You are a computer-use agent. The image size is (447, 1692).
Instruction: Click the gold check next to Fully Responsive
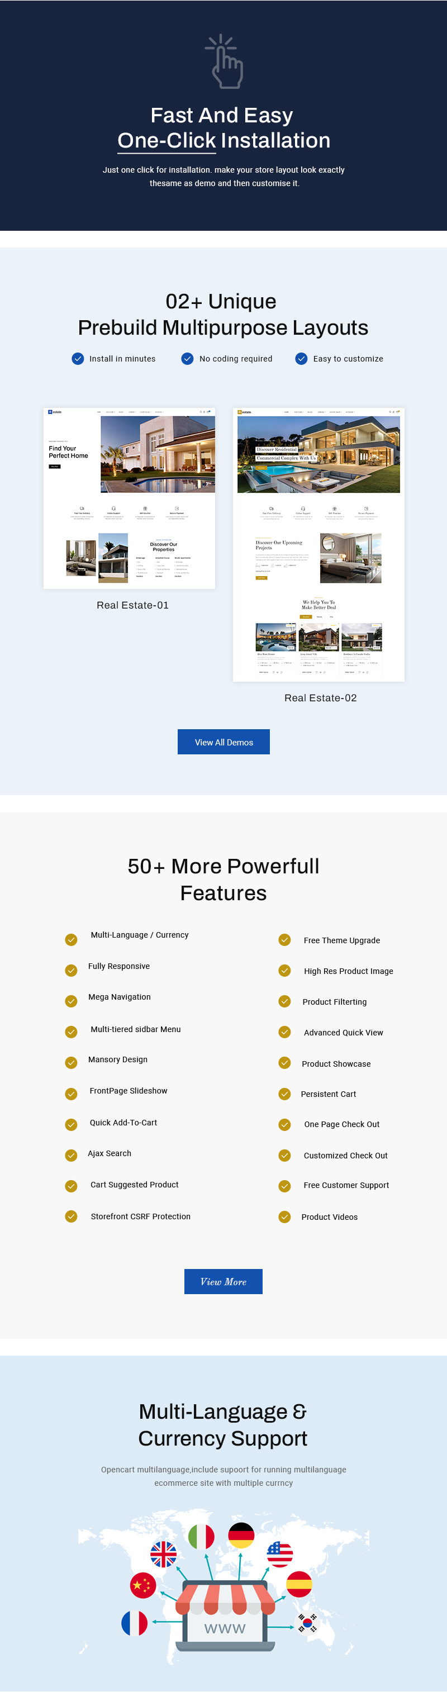pyautogui.click(x=71, y=970)
